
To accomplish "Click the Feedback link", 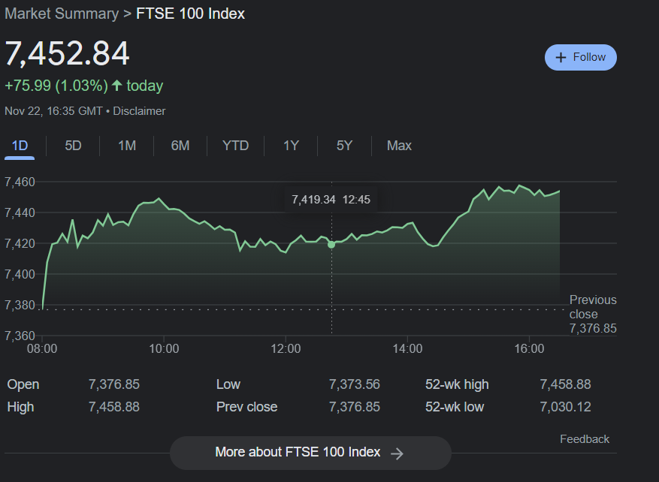I will coord(584,439).
